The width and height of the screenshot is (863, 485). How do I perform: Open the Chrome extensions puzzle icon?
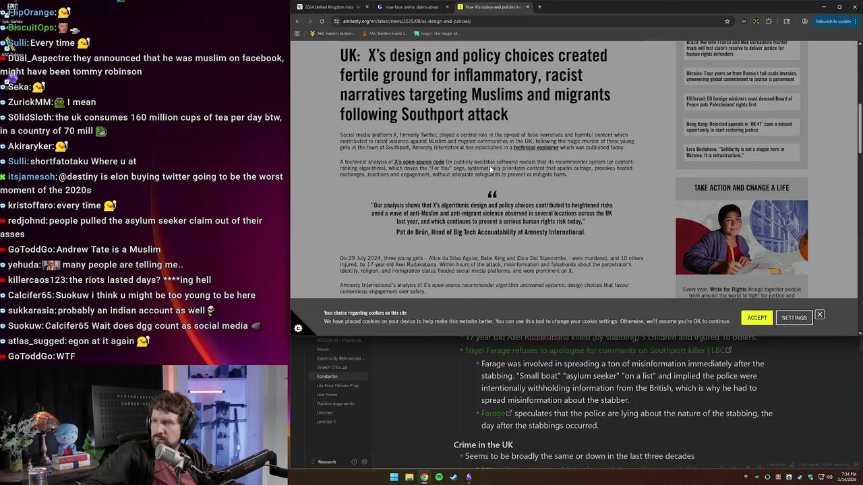(769, 21)
